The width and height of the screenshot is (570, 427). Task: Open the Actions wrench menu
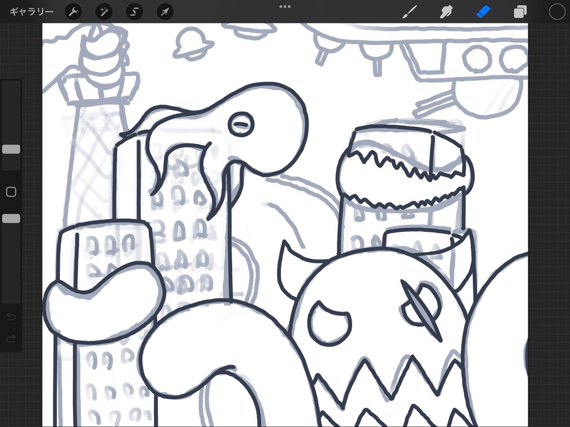[73, 12]
